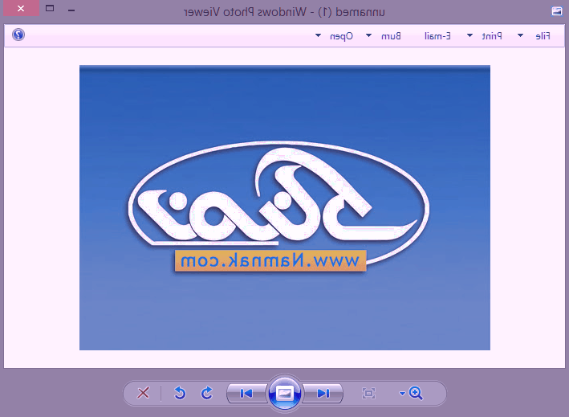Start the slide show
The width and height of the screenshot is (569, 417).
(285, 393)
